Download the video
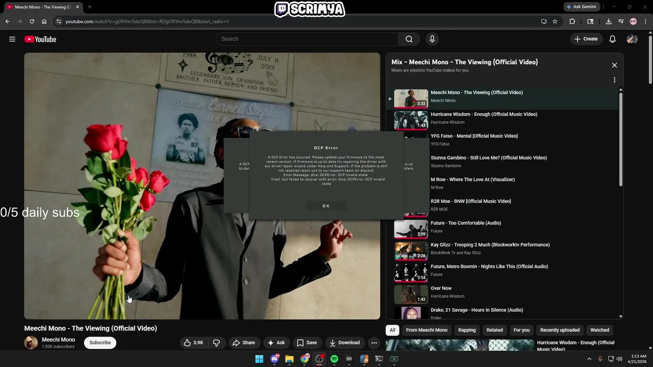This screenshot has height=367, width=653. (344, 343)
